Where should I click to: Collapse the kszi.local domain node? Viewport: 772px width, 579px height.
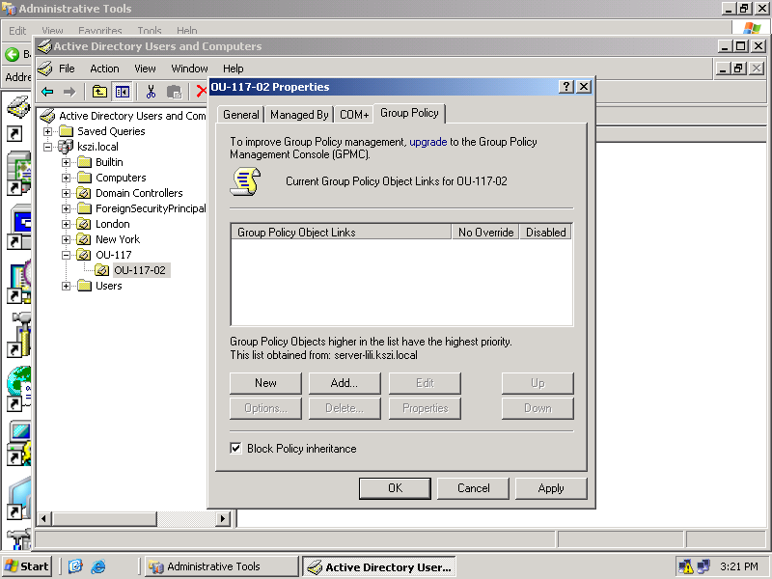pos(47,147)
